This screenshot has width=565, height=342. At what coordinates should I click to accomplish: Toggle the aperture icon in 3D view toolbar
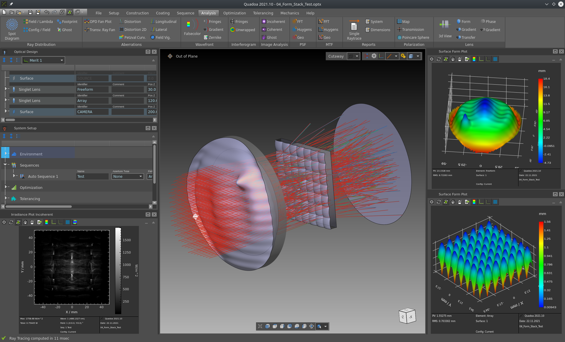pos(374,56)
